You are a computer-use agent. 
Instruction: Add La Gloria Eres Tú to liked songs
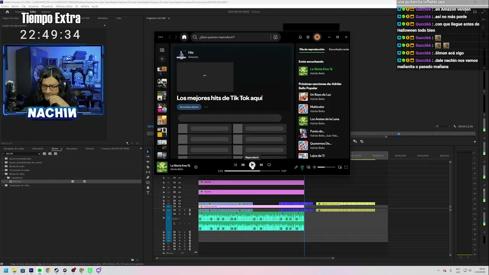196,167
